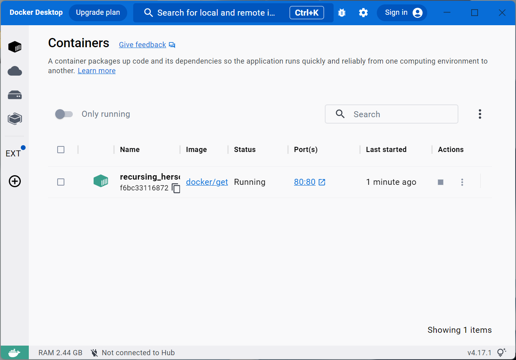The image size is (516, 360).
Task: Open Dev Environments box icon in sidebar
Action: point(15,119)
